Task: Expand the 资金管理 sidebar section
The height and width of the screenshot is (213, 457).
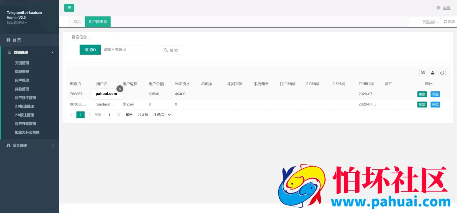Action: click(29, 145)
